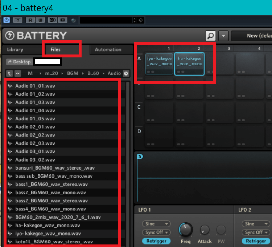Select file iyo- kakegoe_wav_mono.wav
The height and width of the screenshot is (247, 272).
tap(66, 234)
